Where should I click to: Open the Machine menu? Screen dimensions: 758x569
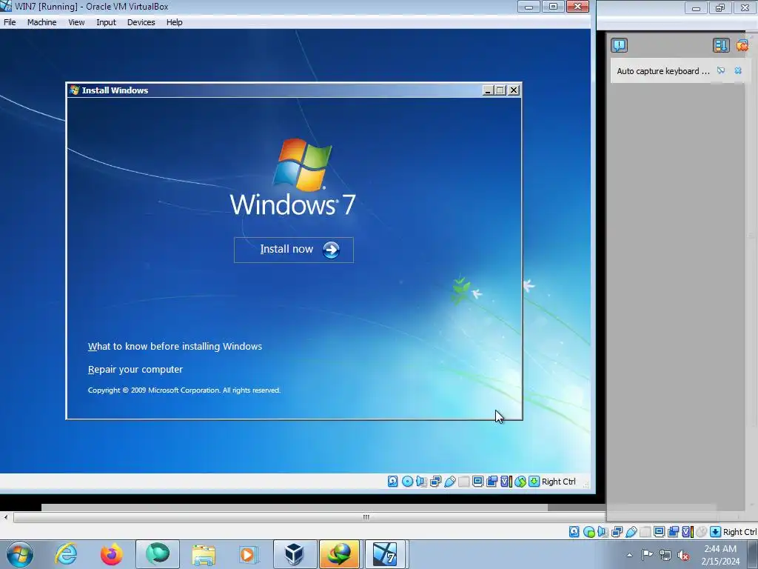point(41,22)
